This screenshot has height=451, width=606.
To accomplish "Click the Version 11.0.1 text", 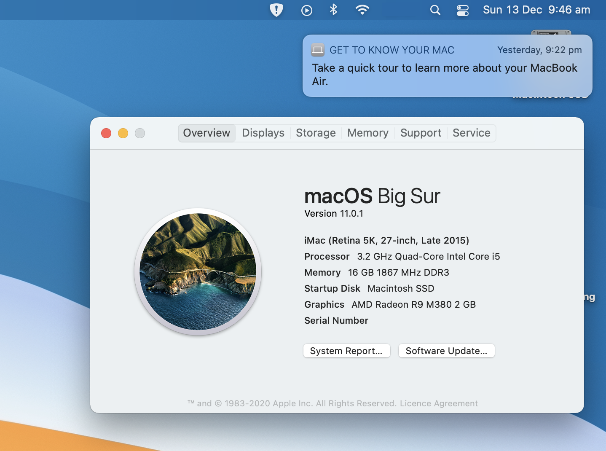I will [334, 214].
